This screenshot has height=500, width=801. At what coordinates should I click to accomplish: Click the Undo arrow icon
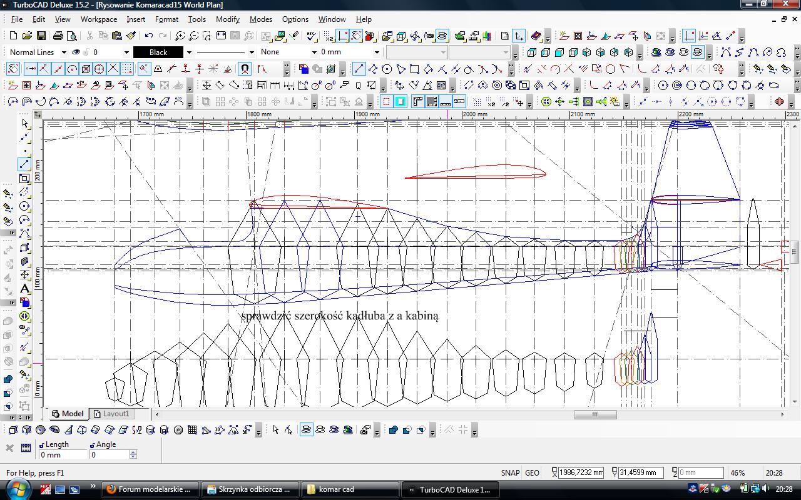tap(149, 36)
